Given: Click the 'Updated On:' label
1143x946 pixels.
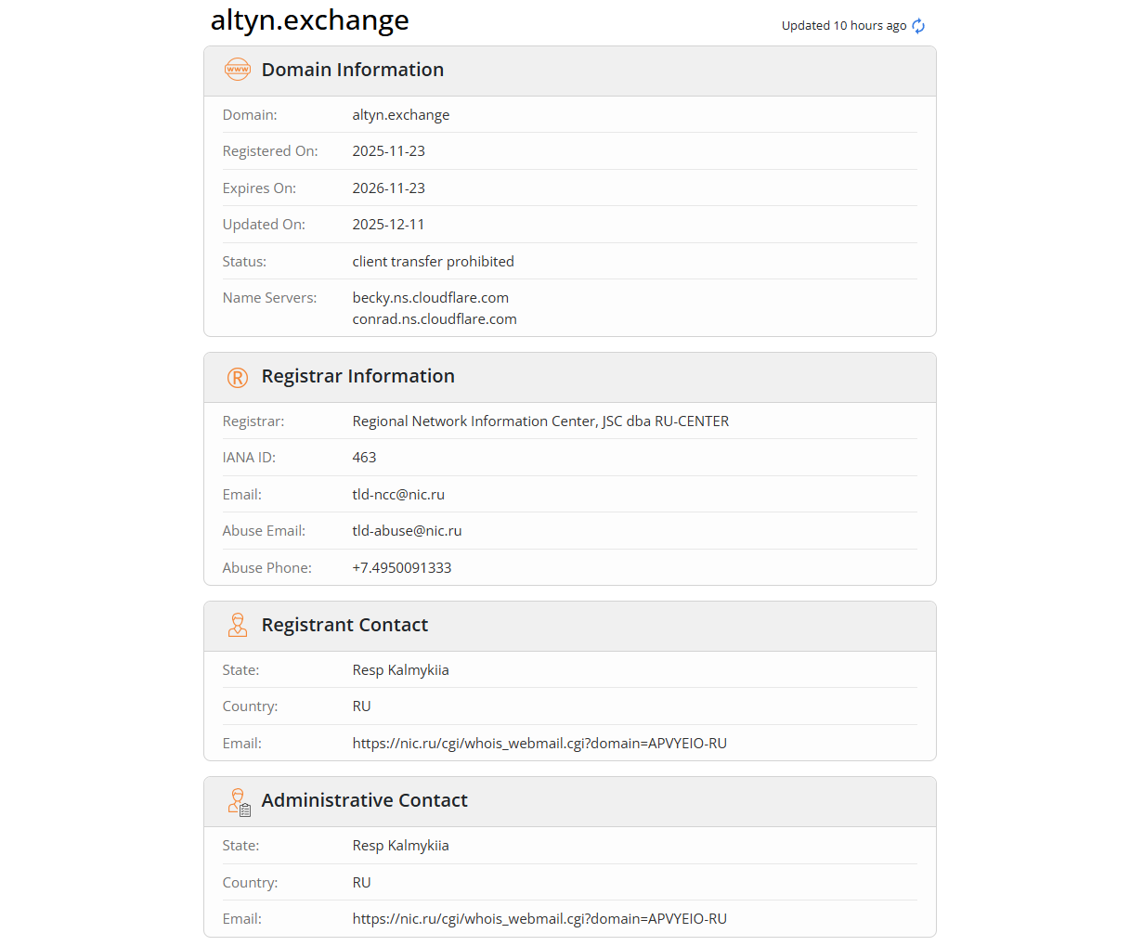Looking at the screenshot, I should [x=264, y=225].
